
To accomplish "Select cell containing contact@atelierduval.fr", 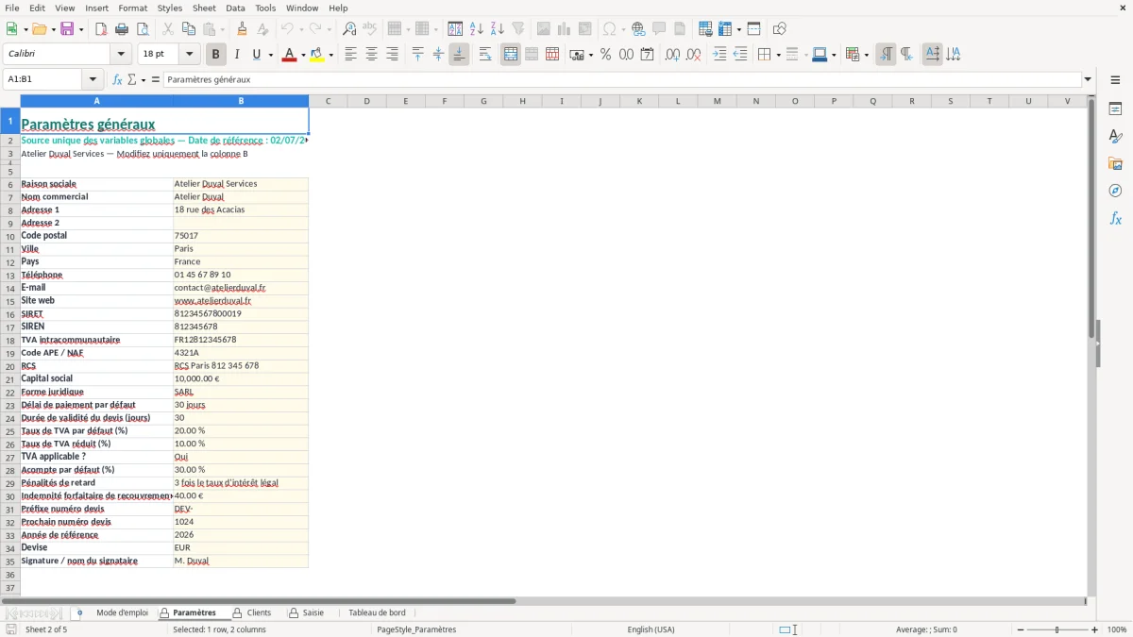I will click(x=240, y=288).
